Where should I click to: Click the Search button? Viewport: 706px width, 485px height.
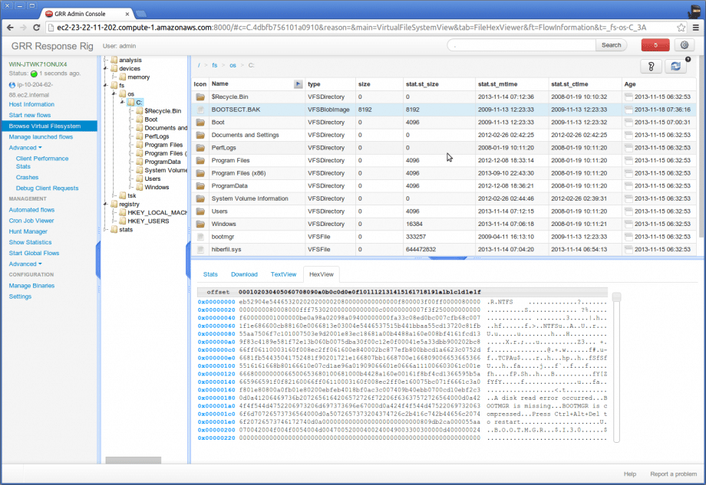tap(611, 44)
